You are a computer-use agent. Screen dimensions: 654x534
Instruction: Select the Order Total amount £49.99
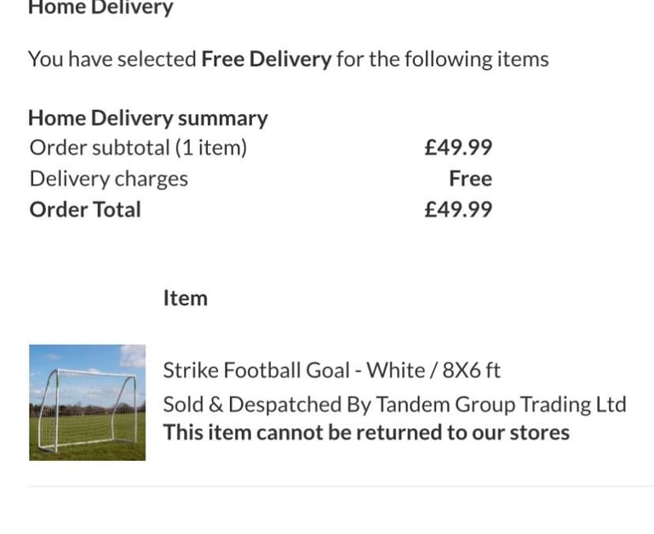tap(458, 210)
